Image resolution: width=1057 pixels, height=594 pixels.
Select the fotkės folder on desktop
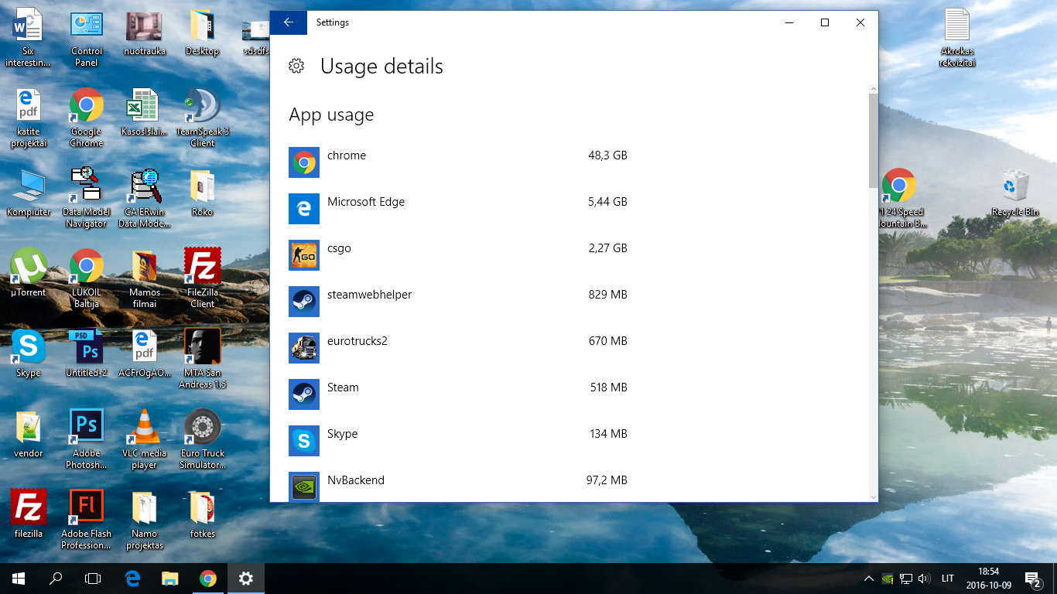tap(203, 514)
